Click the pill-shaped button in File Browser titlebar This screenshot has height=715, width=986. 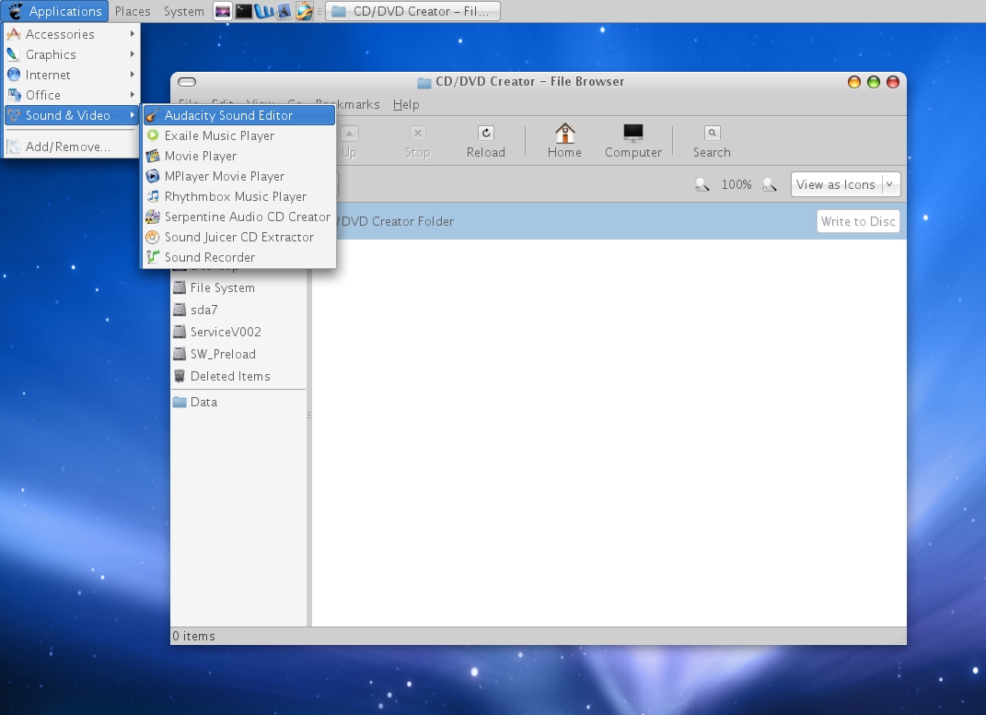click(187, 82)
